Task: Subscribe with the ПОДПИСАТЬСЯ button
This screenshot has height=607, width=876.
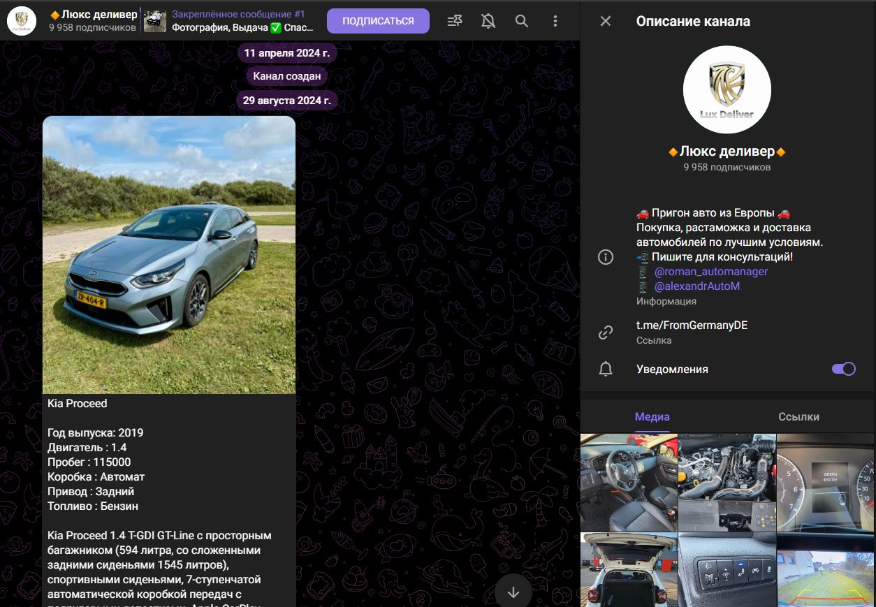Action: click(x=378, y=21)
